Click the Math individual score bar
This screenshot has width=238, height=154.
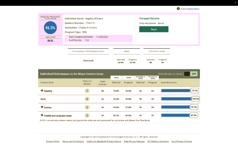coord(176,99)
